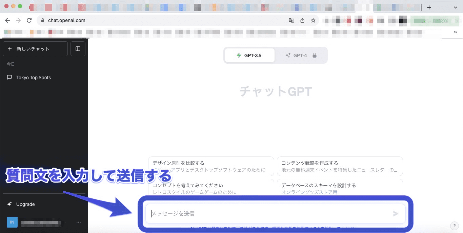The height and width of the screenshot is (233, 463).
Task: Select the GPT-3.5 model tab
Action: coord(249,55)
